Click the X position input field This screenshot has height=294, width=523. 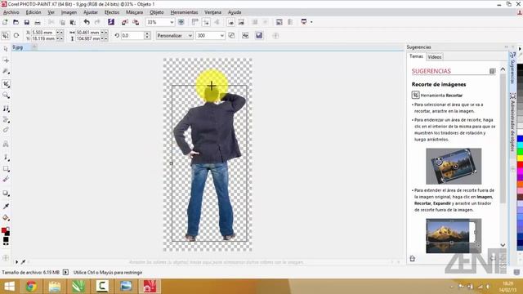(43, 33)
